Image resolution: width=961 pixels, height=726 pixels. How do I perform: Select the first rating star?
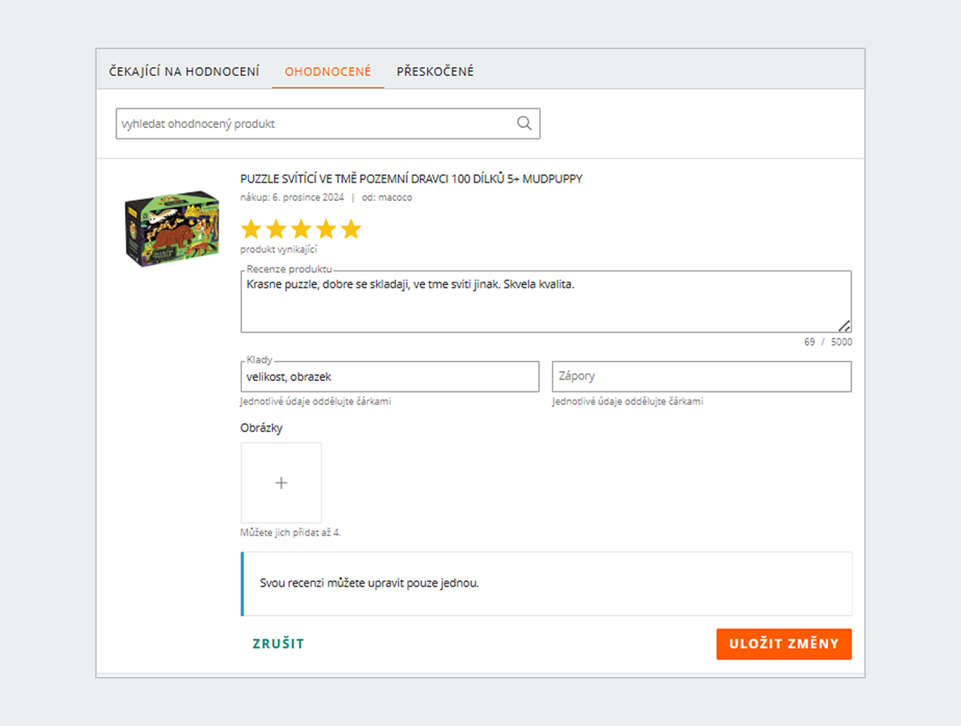[251, 229]
